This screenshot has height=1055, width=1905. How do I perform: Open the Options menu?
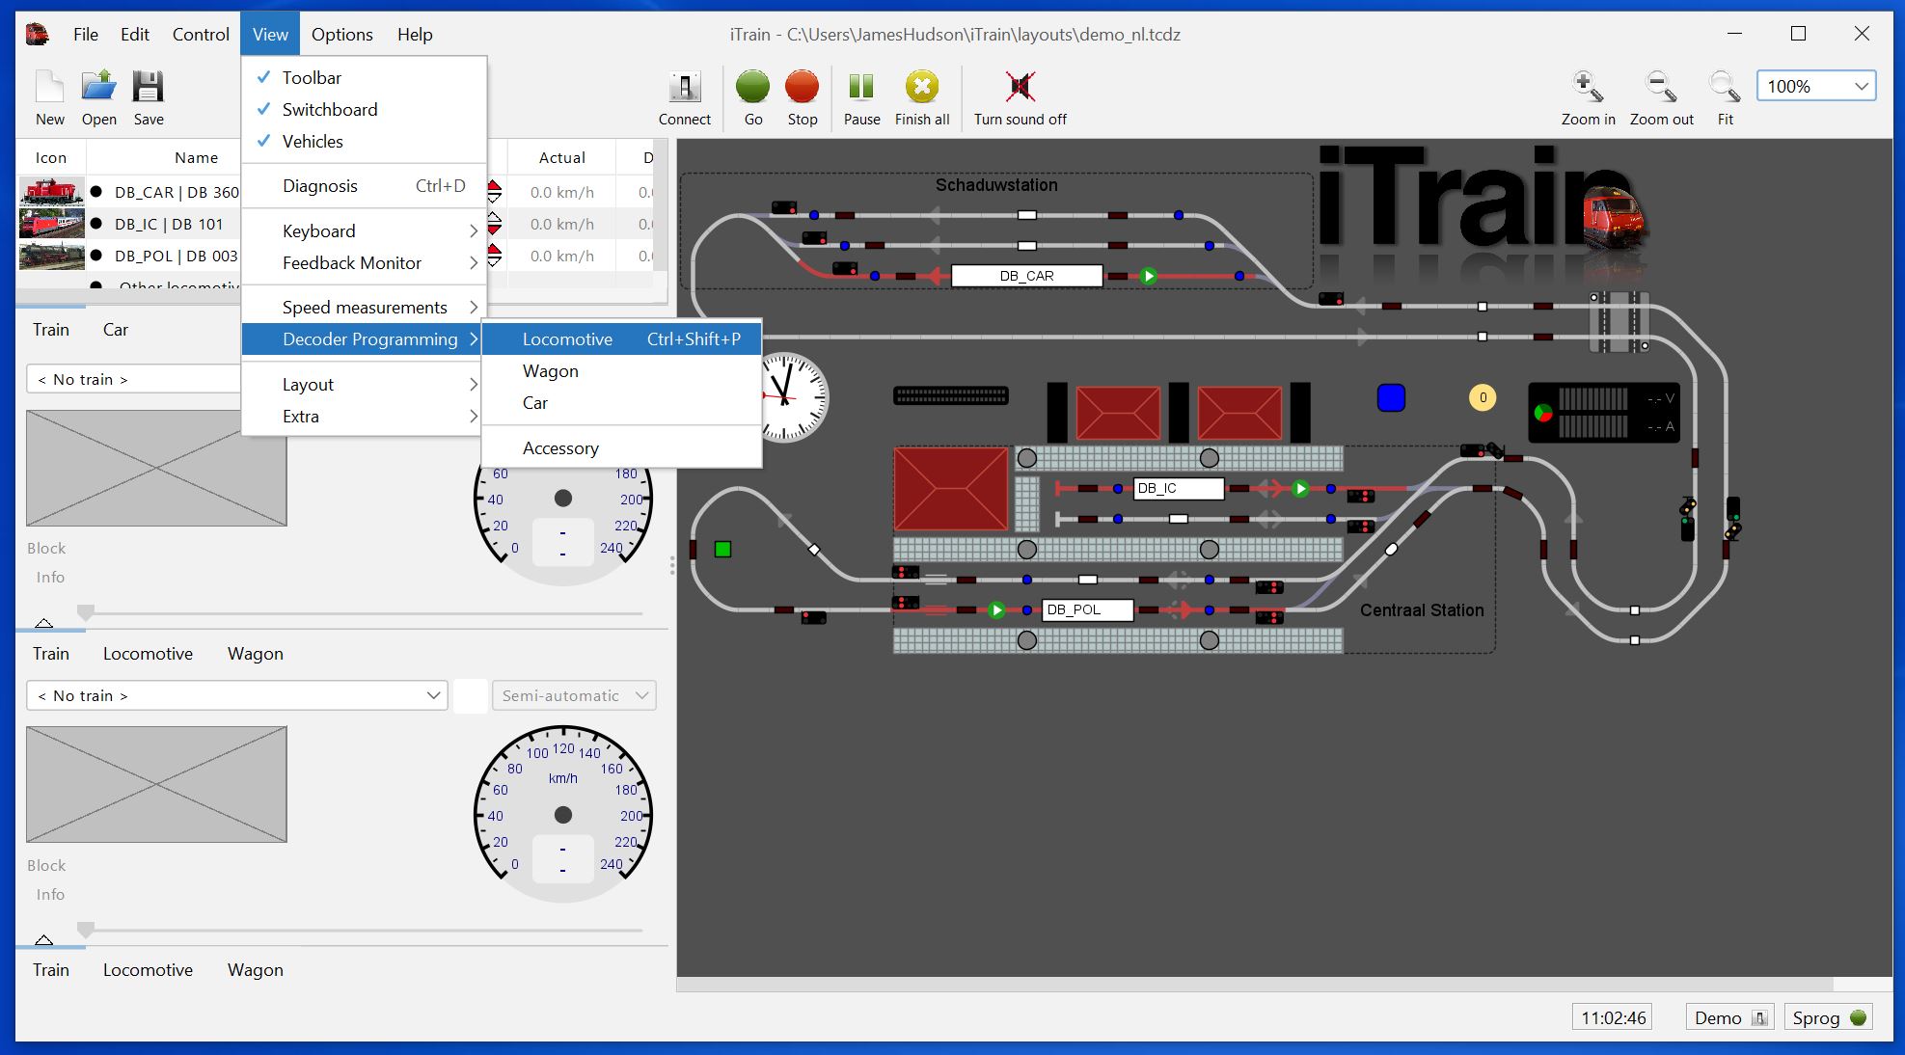341,34
